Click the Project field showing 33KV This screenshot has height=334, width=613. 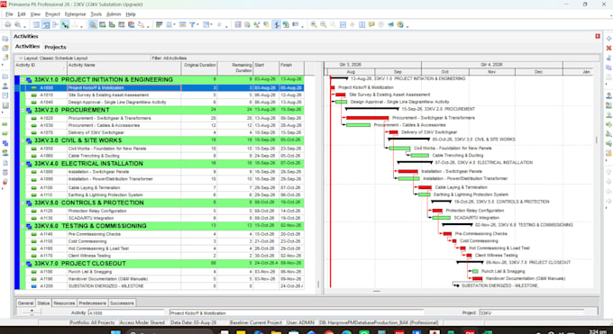tap(531, 313)
